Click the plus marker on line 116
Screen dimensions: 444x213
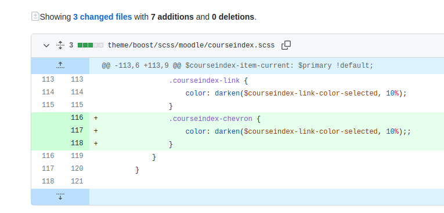(96, 118)
